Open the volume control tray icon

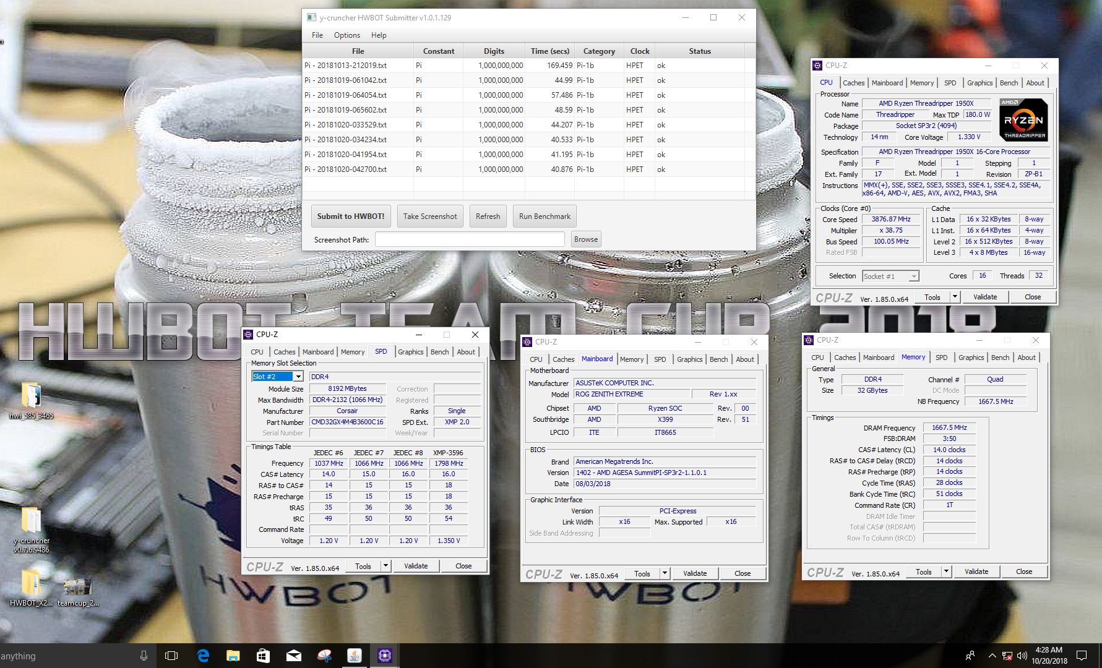point(1022,656)
